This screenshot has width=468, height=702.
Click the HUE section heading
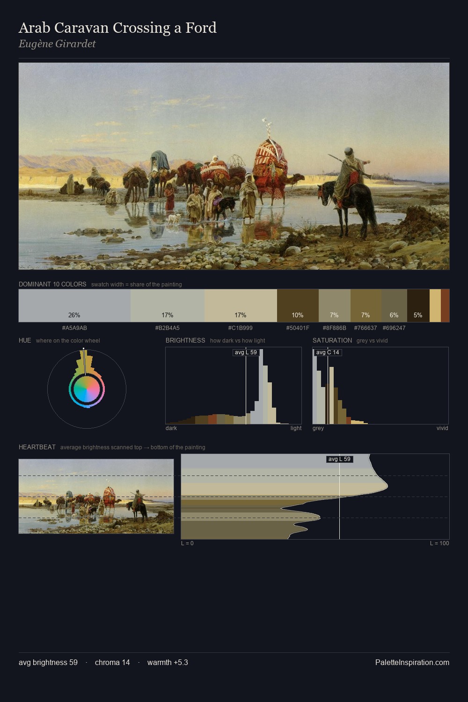coord(25,340)
